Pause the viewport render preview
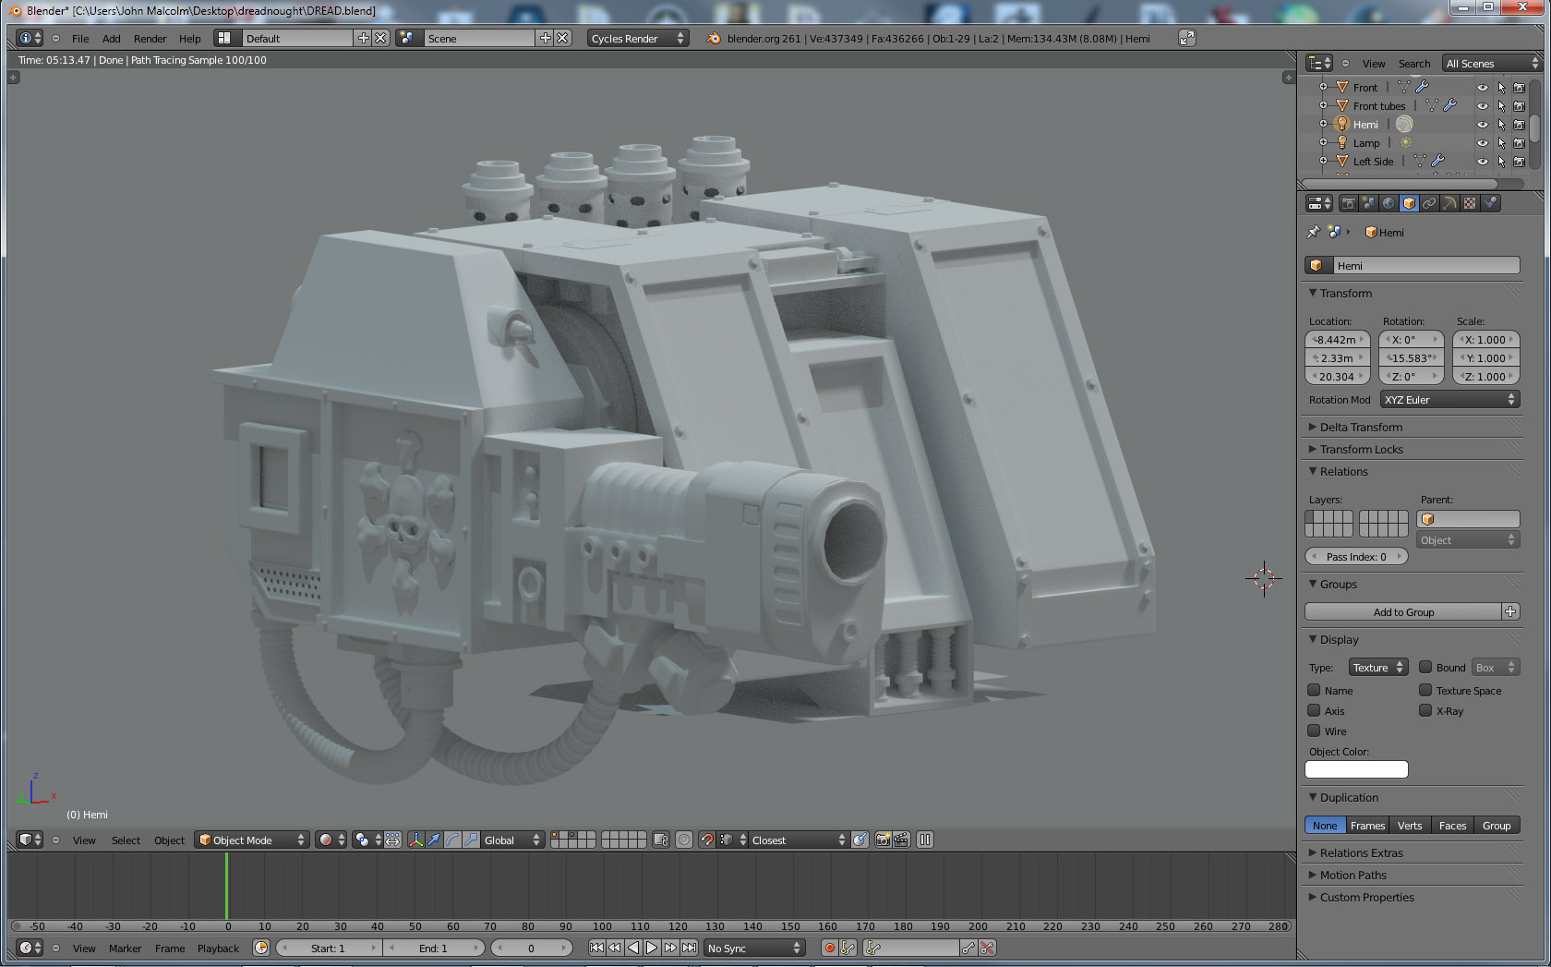The height and width of the screenshot is (967, 1551). point(925,840)
